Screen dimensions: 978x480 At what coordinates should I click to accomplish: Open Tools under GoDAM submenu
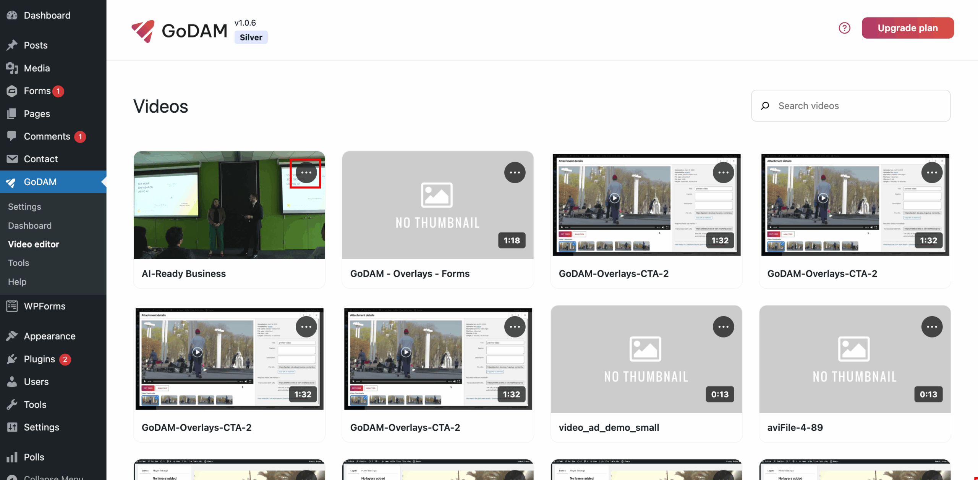[x=18, y=263]
